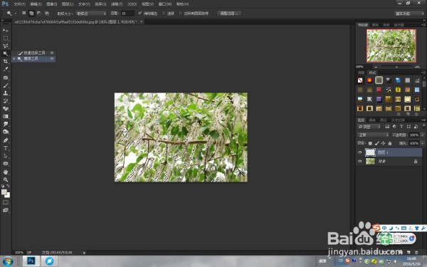Enable sample all layers (对所有图层取样) checkbox
Screen dimensions: 427x267
point(180,13)
